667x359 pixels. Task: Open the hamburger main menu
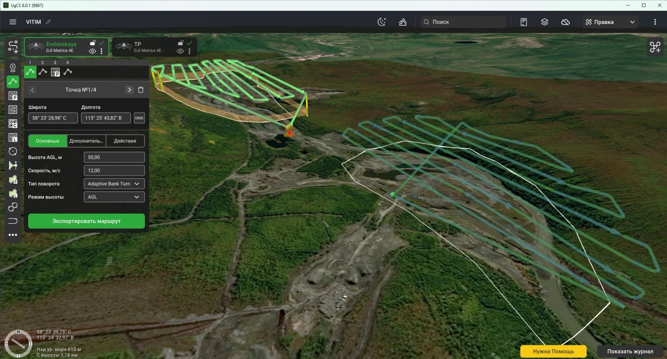(13, 22)
